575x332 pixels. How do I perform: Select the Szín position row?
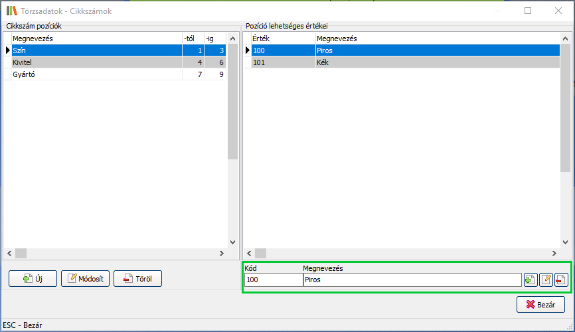point(96,50)
